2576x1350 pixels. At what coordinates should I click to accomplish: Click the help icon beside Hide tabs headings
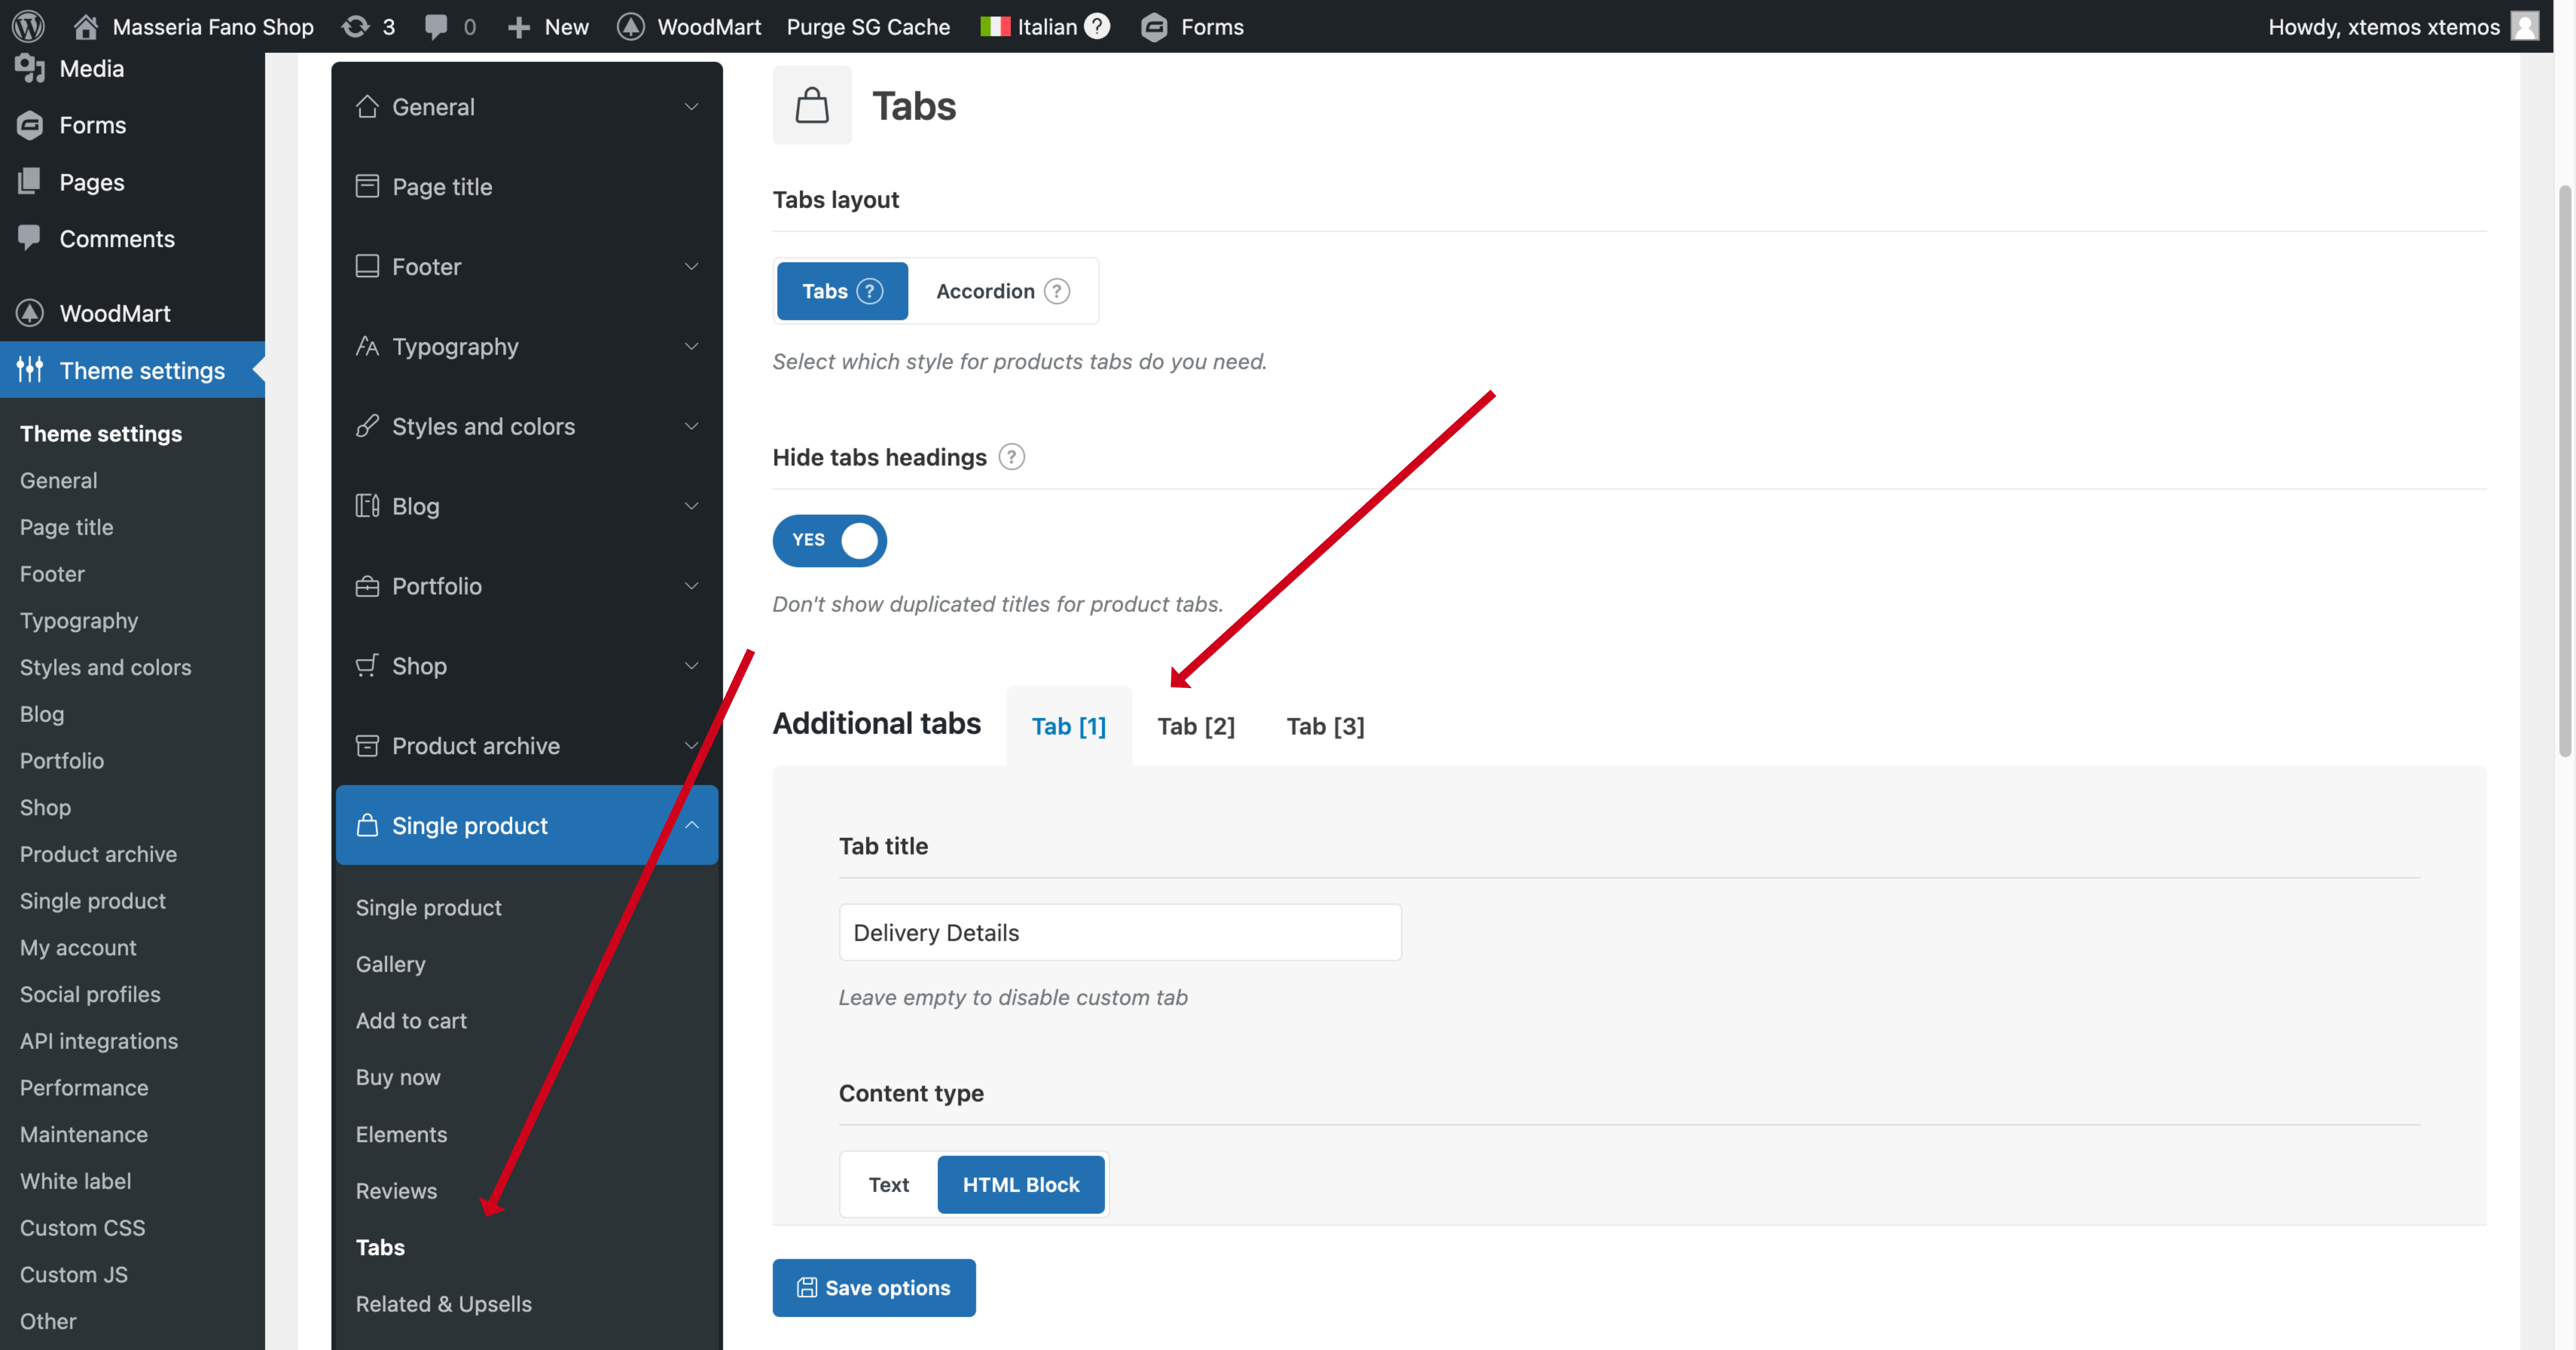[x=1012, y=457]
